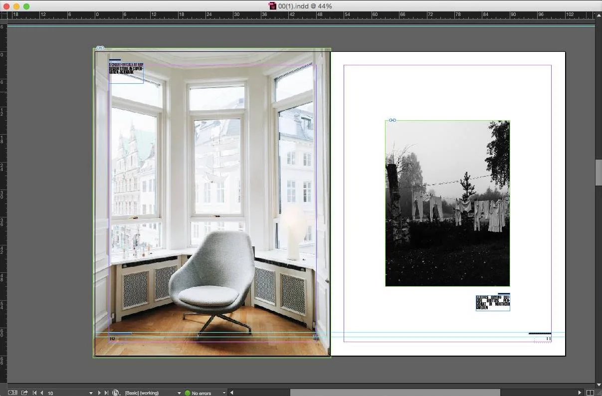Go to the previous page

(x=41, y=393)
